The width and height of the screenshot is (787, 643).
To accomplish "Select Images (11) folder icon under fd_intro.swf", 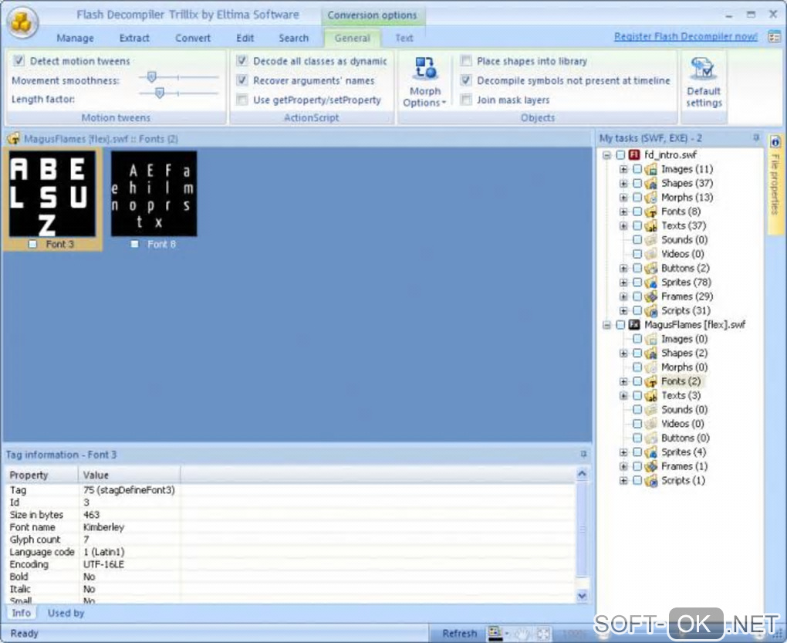I will coord(651,169).
